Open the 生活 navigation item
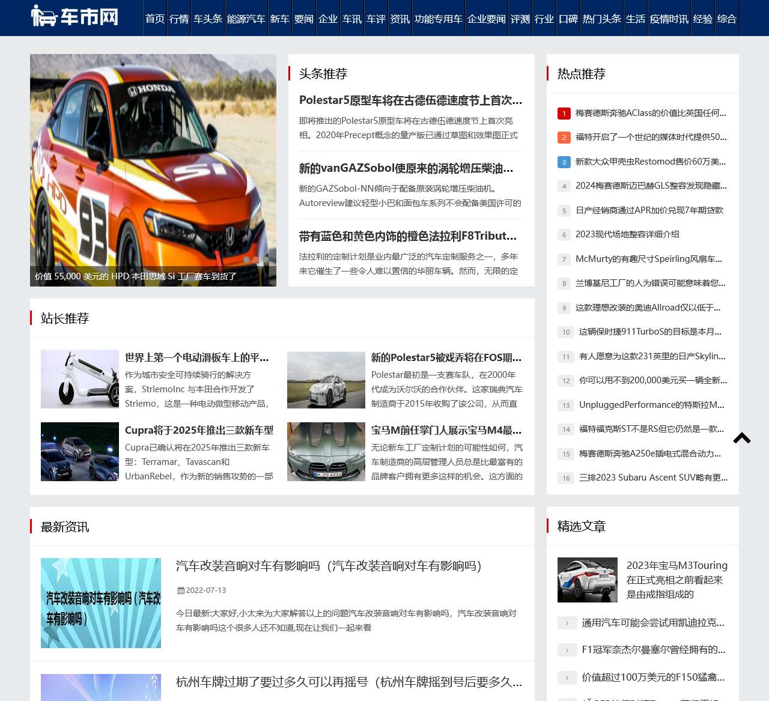 636,19
